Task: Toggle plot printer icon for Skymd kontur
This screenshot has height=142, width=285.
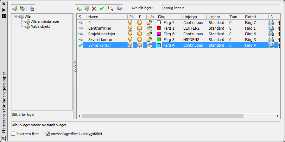Action: coord(271,39)
